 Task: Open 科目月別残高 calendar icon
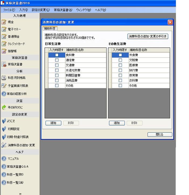click(4, 78)
